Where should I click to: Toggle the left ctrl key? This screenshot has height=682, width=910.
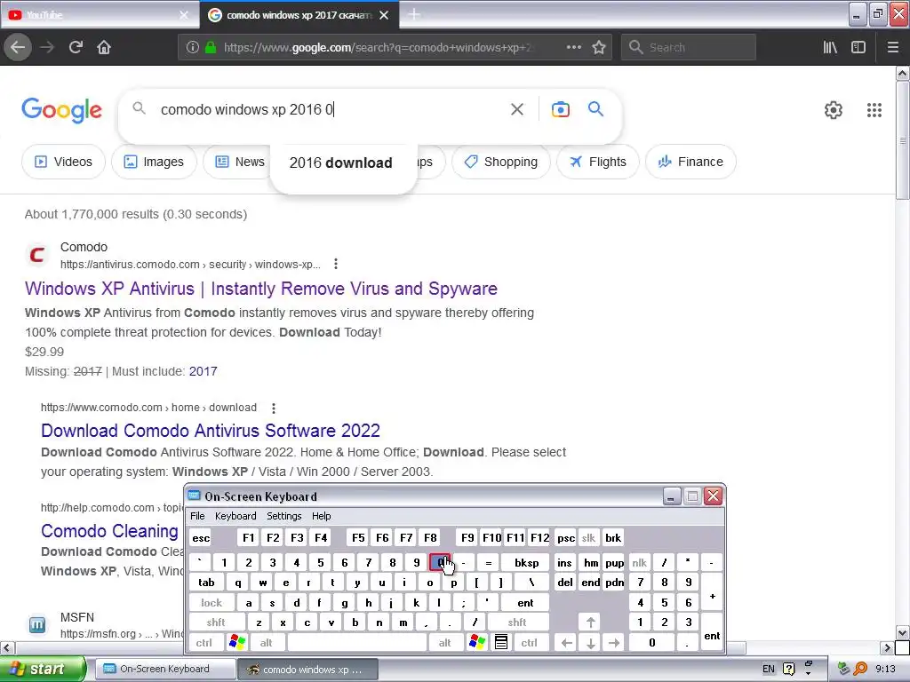tap(204, 642)
